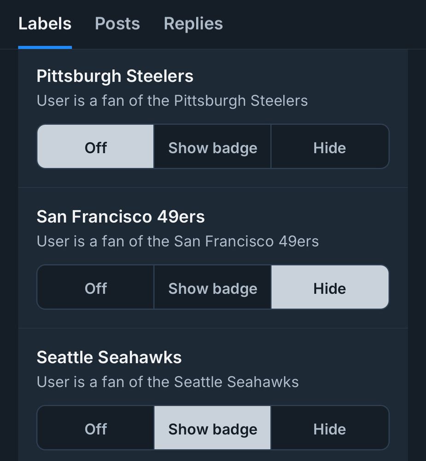Image resolution: width=426 pixels, height=461 pixels.
Task: Enable Show badge for Seattle Seahawks
Action: tap(212, 428)
